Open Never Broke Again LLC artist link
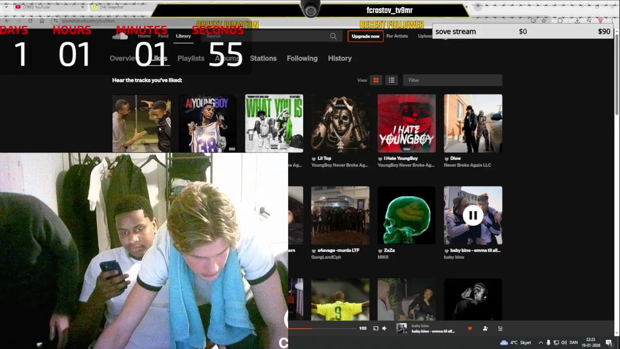Screen dimensions: 620x349 click(467, 165)
